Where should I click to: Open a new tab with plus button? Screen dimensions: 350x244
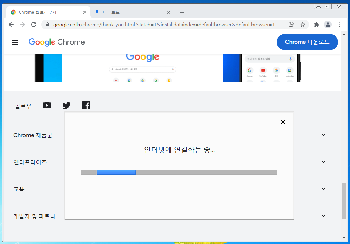tap(182, 12)
